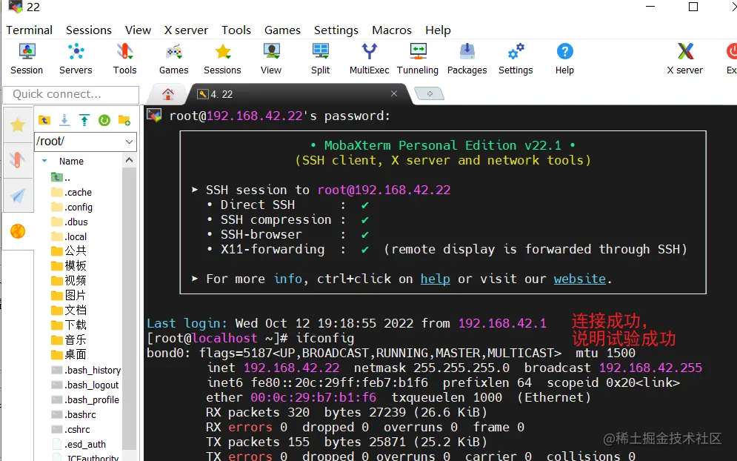Create new folder icon in SFTP toolbar
Viewport: 737px width, 461px height.
124,120
